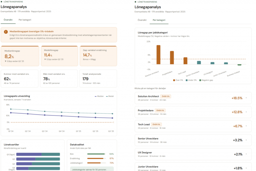The height and width of the screenshot is (171, 256).
Task: Expand the Projektledare category chevron
Action: pyautogui.click(x=246, y=112)
